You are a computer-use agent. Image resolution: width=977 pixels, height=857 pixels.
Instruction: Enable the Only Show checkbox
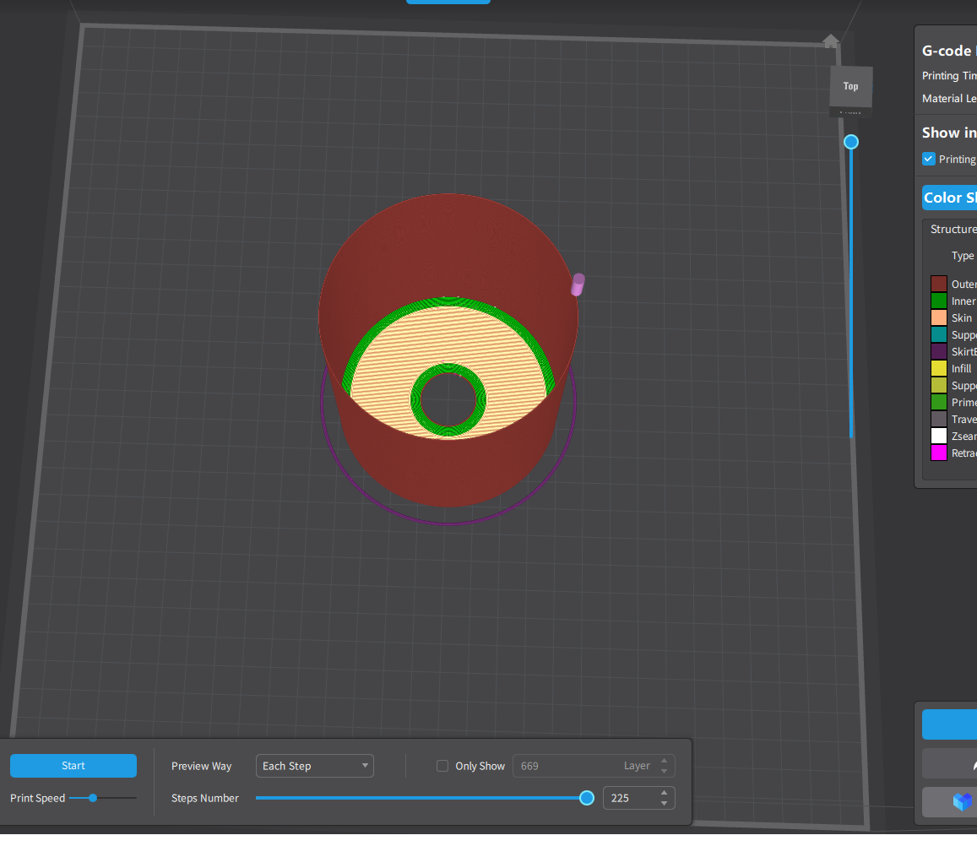(x=442, y=766)
